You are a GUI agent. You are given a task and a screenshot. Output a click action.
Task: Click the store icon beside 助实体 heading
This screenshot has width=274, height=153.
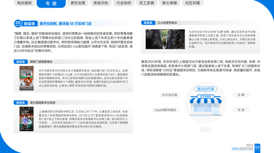click(x=18, y=24)
